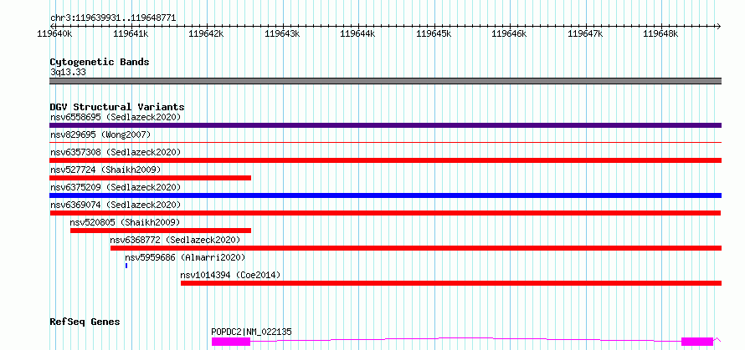Select the red nsv1014394 variant bar

coord(451,283)
